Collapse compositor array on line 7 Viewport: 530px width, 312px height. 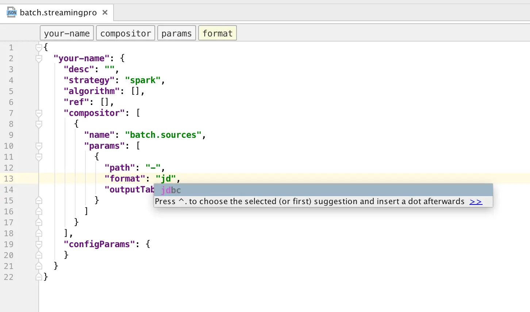(x=39, y=113)
